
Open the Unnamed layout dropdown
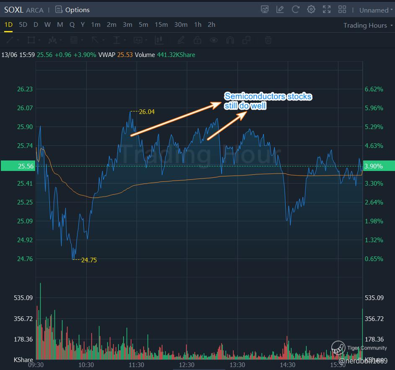(376, 10)
